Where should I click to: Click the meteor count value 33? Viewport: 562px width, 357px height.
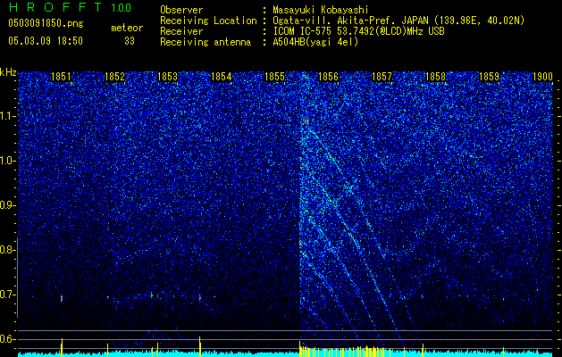tap(130, 41)
